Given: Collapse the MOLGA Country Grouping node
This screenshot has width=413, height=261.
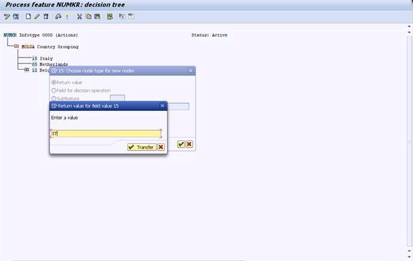Looking at the screenshot, I should (16, 47).
